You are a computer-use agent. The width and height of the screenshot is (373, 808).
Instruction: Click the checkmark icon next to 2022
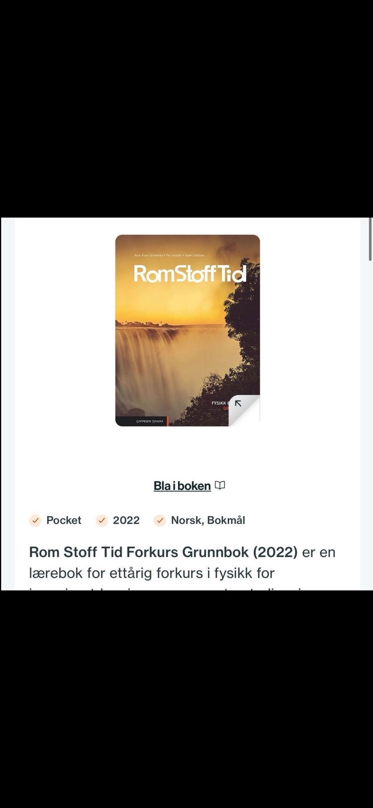click(102, 520)
